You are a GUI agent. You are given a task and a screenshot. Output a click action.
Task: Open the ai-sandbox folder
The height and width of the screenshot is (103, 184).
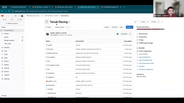pyautogui.click(x=51, y=57)
